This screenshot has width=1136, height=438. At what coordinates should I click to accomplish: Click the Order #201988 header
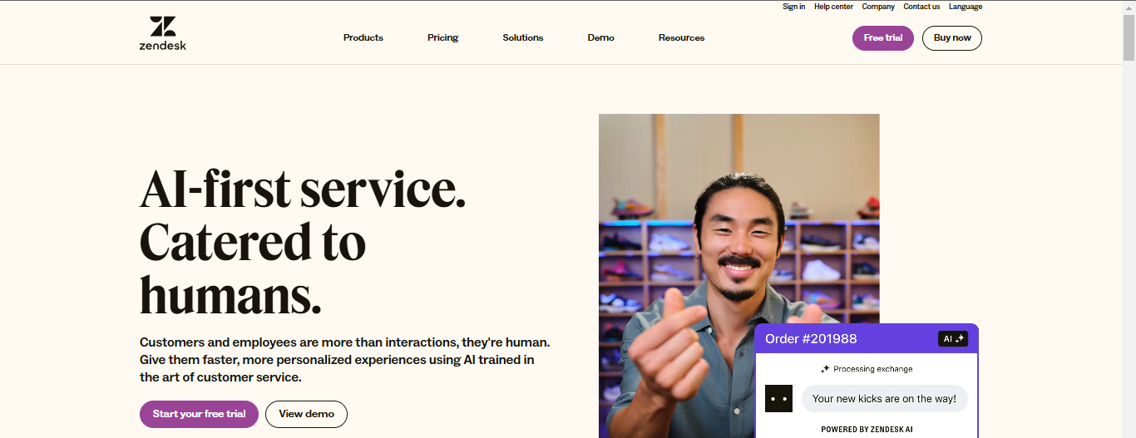pos(811,338)
